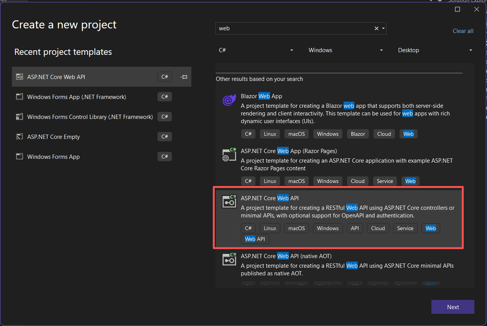The image size is (487, 326).
Task: Open the C# language filter dropdown
Action: click(x=256, y=50)
